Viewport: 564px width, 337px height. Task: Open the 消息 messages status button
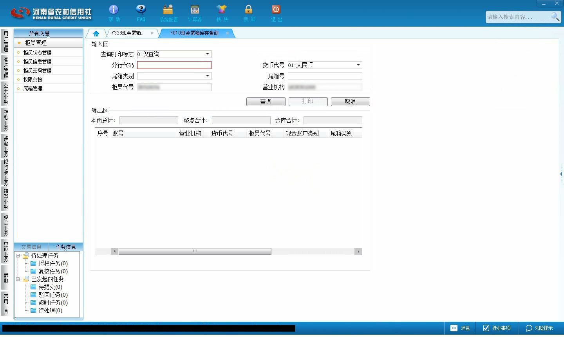pyautogui.click(x=460, y=328)
